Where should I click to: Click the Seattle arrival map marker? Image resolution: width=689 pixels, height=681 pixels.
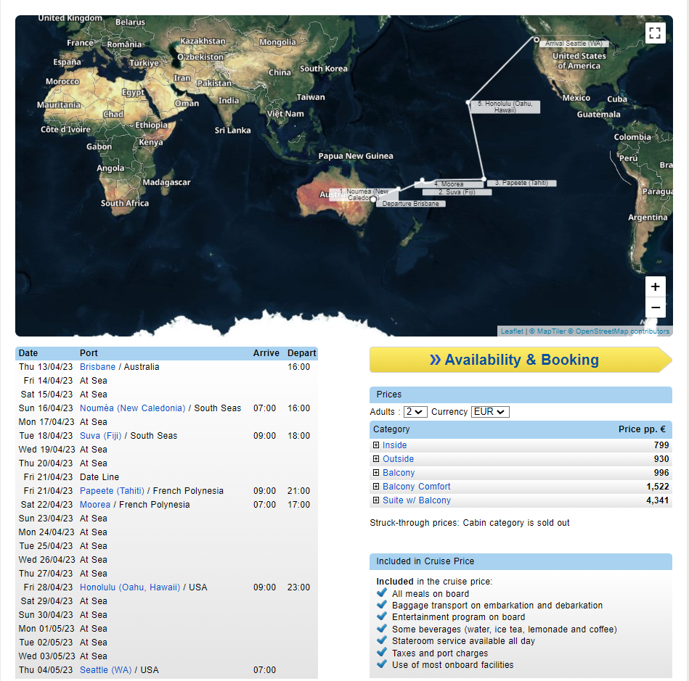(x=536, y=40)
